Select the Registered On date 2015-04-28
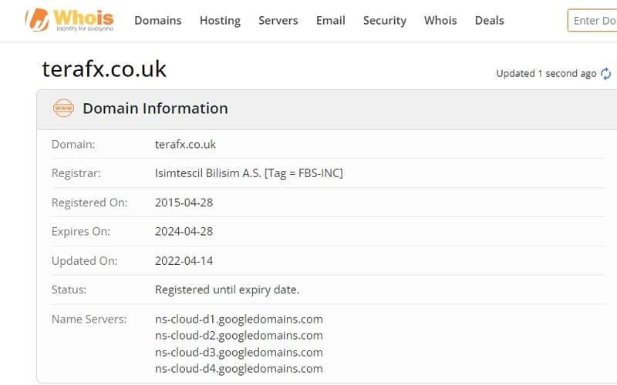 click(184, 203)
